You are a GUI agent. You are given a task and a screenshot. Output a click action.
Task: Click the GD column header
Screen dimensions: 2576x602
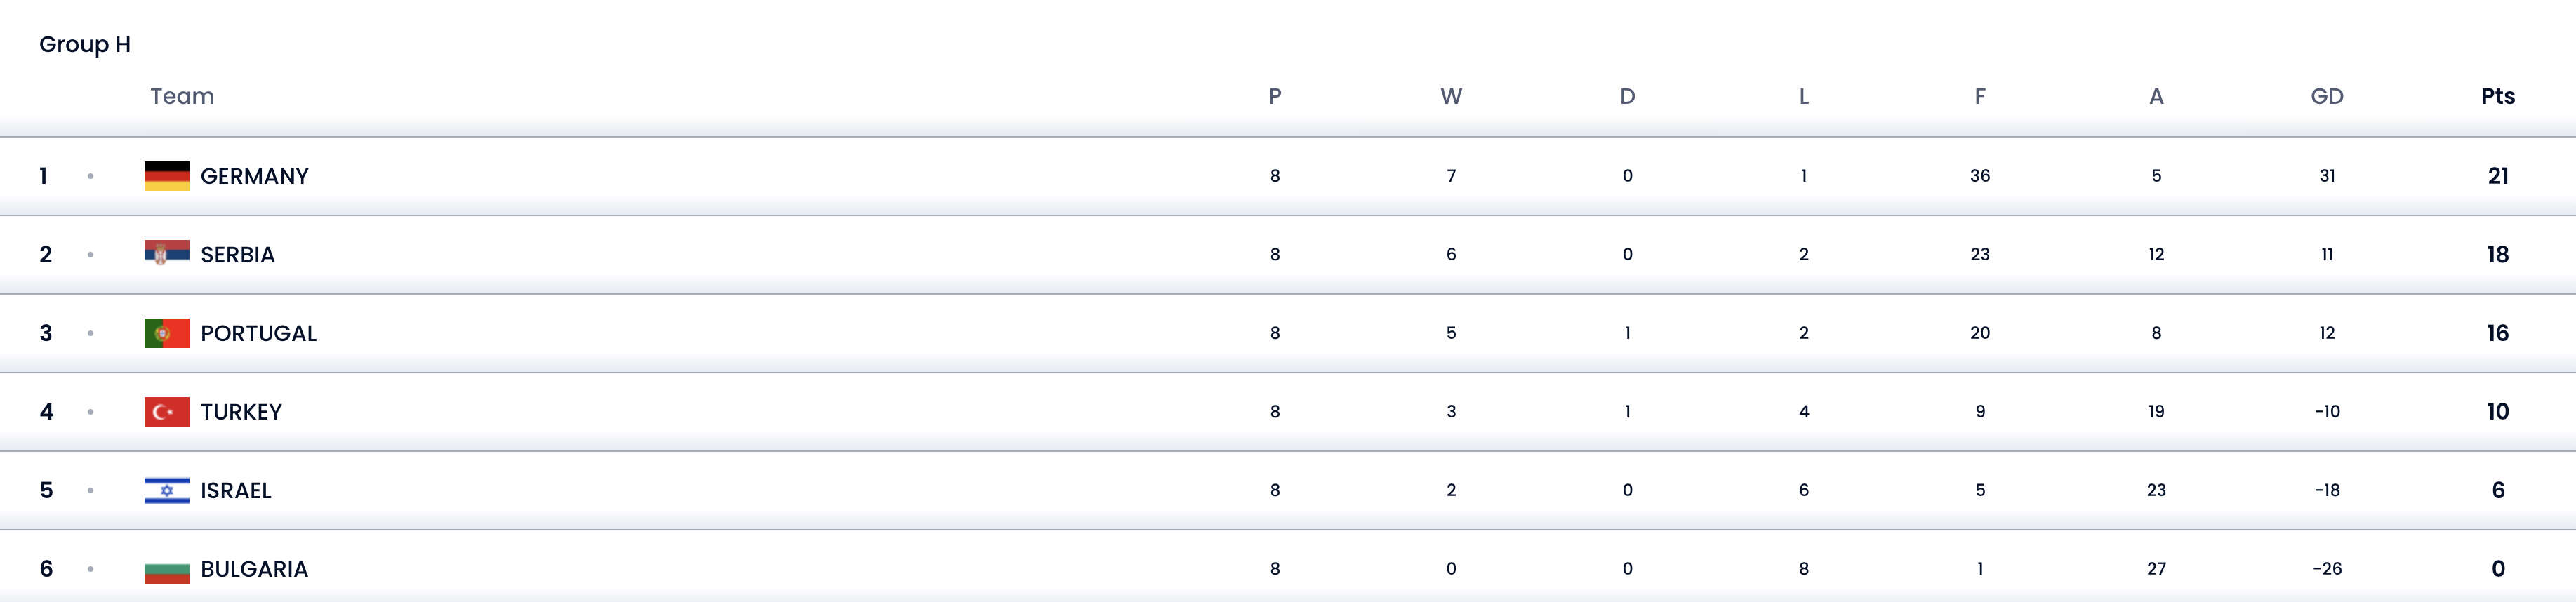[x=2326, y=96]
